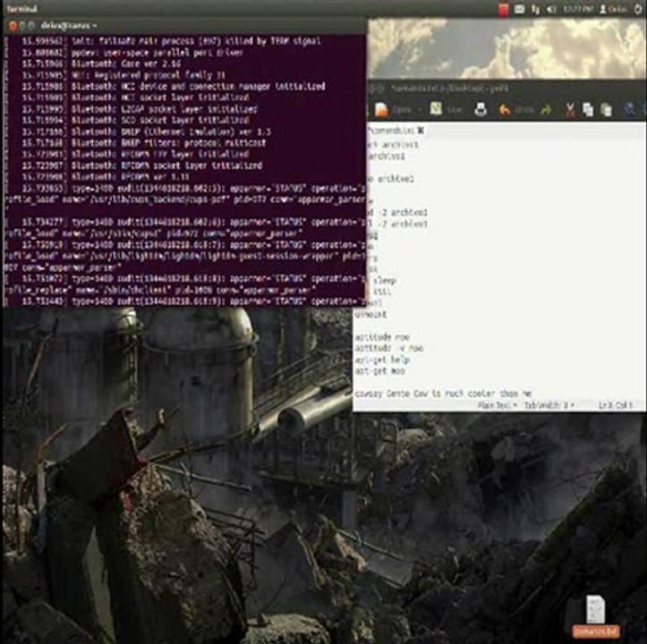Open the user account menu in top panel
647x644 pixels.
(x=614, y=9)
